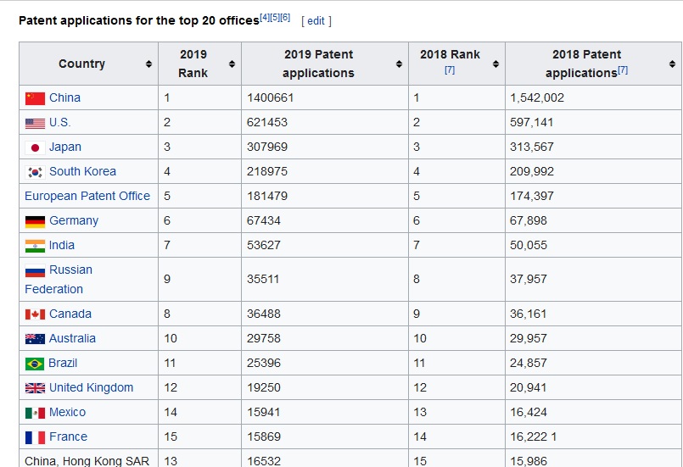Click the Canada flag icon
Image resolution: width=683 pixels, height=467 pixels.
click(35, 314)
